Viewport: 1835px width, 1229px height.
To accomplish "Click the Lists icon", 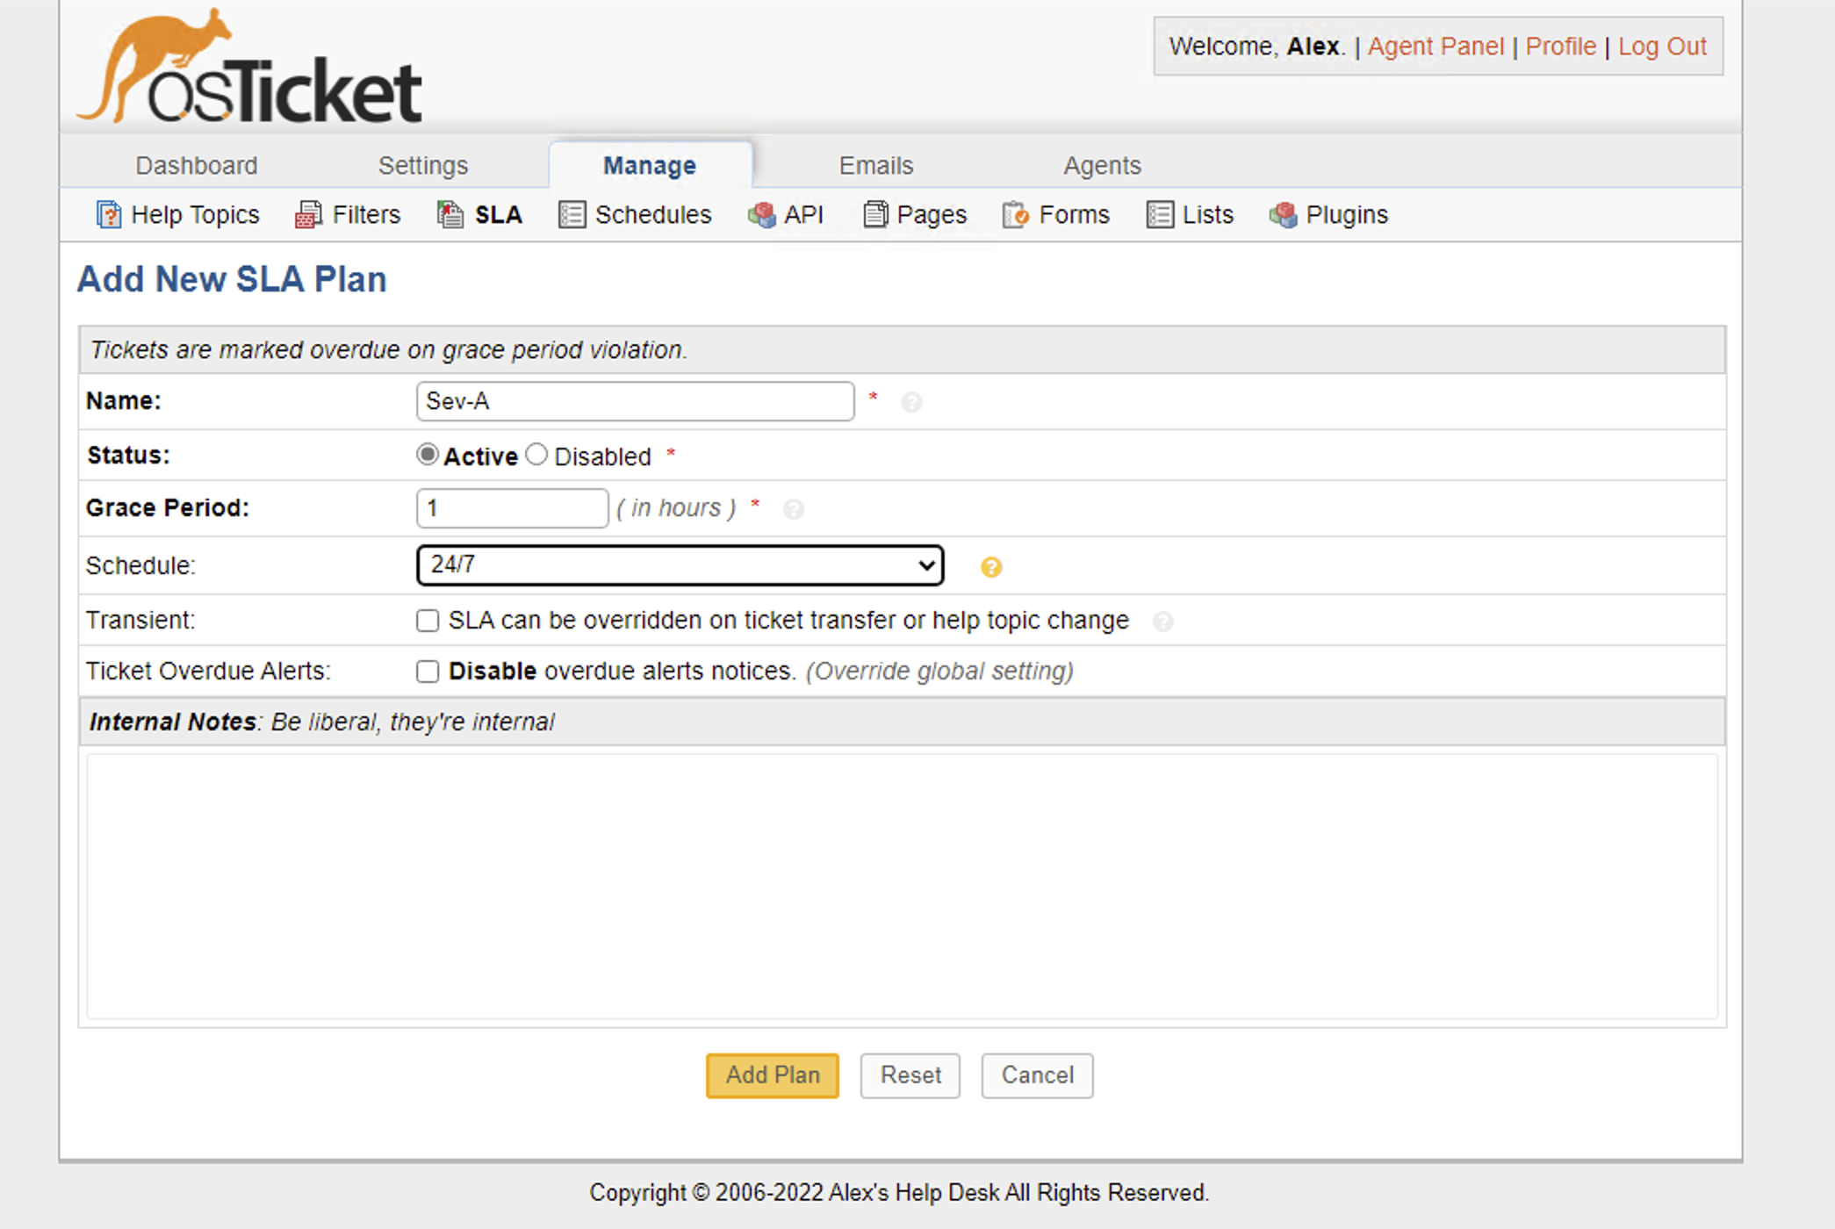I will pyautogui.click(x=1159, y=214).
